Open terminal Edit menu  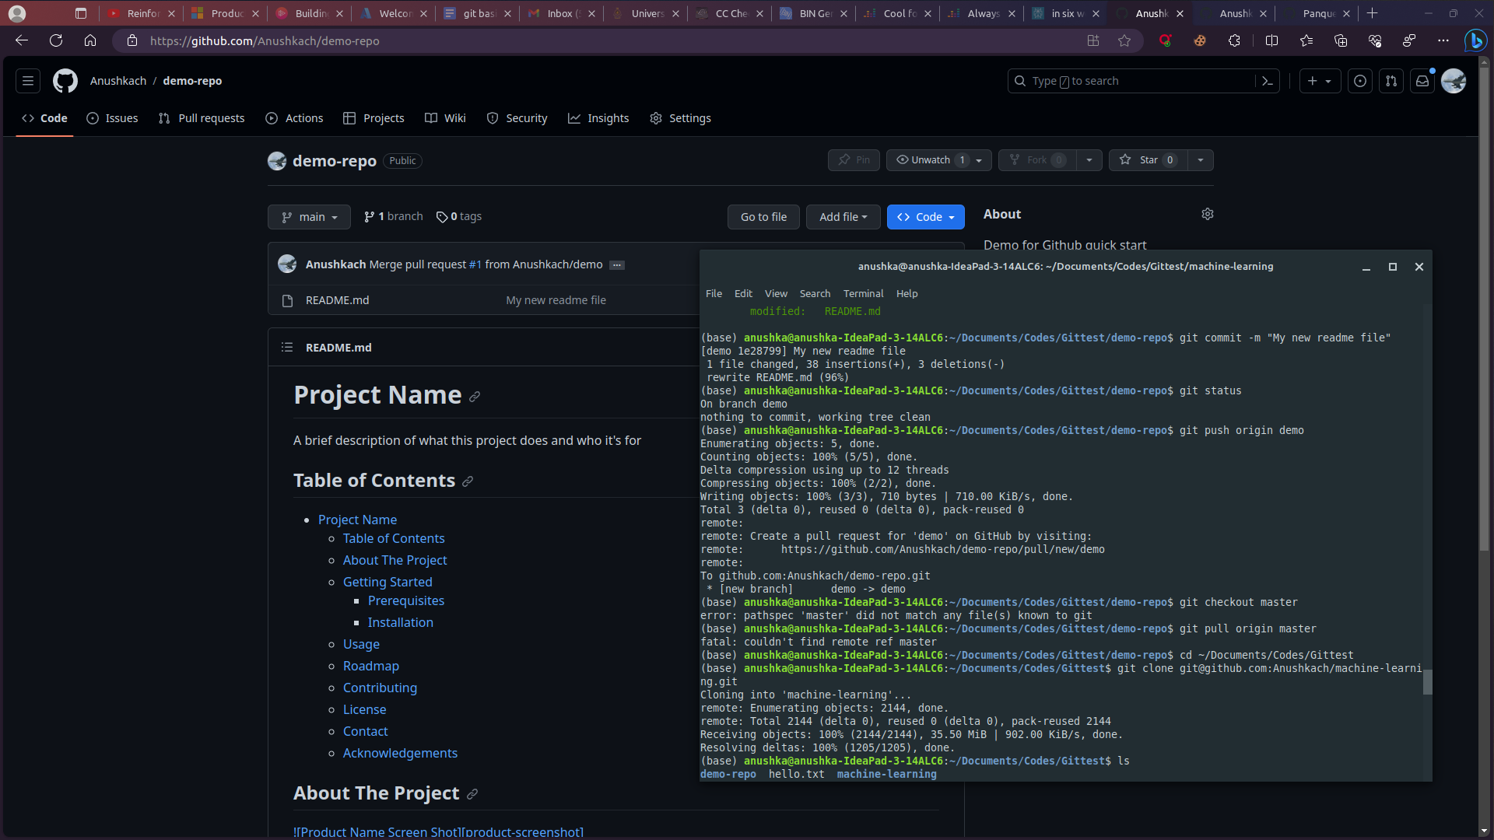(x=743, y=294)
